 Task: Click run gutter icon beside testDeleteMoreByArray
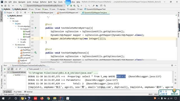click(36, 28)
